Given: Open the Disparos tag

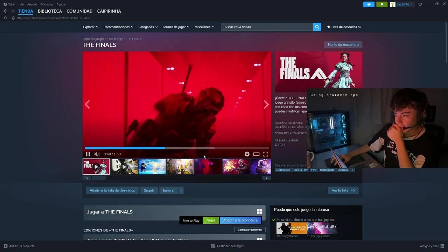Looking at the screenshot, I should click(343, 170).
